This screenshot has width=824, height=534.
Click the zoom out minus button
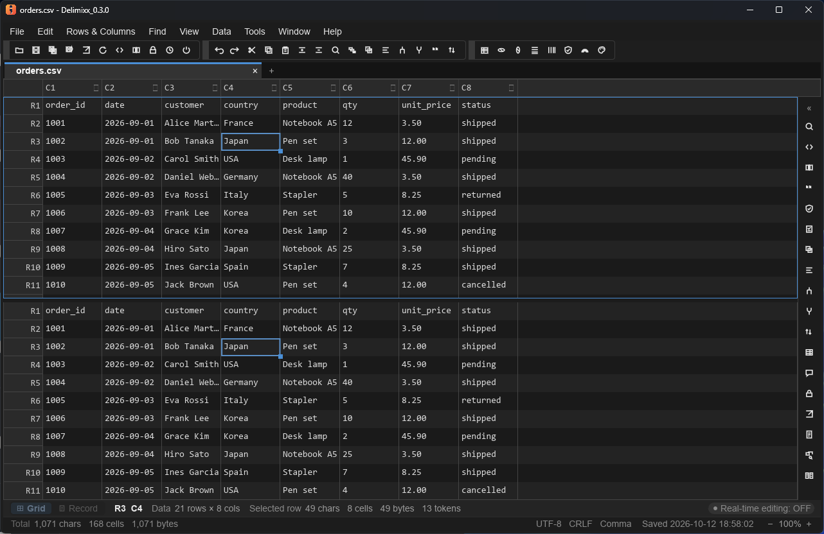coord(771,524)
